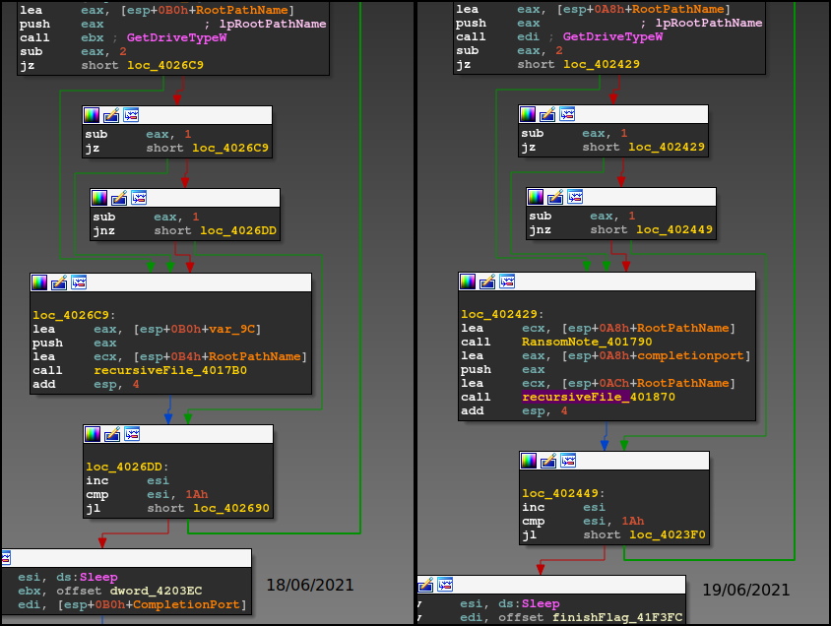Click color icon on loc_4026DD block header
Image resolution: width=831 pixels, height=626 pixels.
coord(92,434)
